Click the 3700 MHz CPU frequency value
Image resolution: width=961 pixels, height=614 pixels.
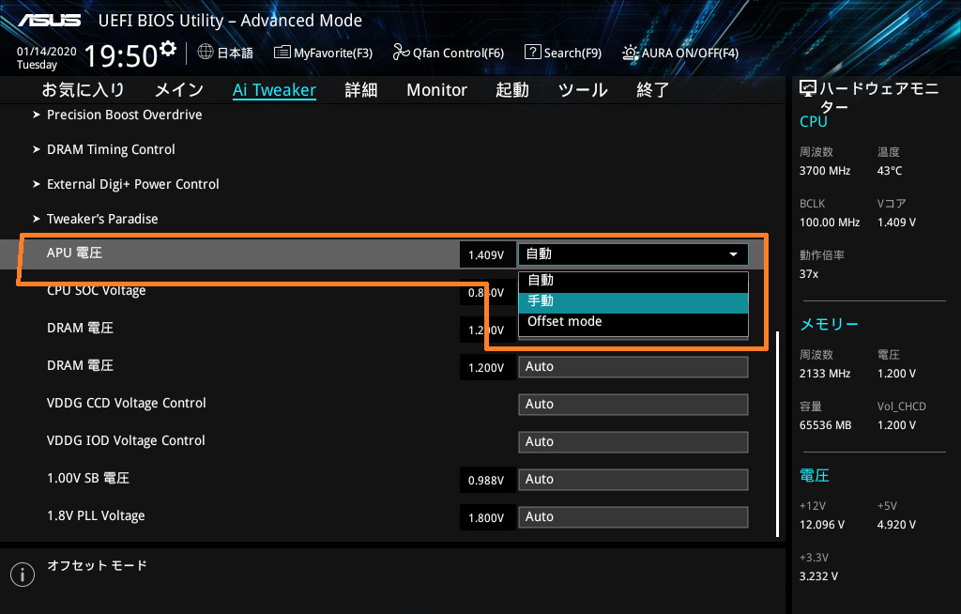point(824,171)
